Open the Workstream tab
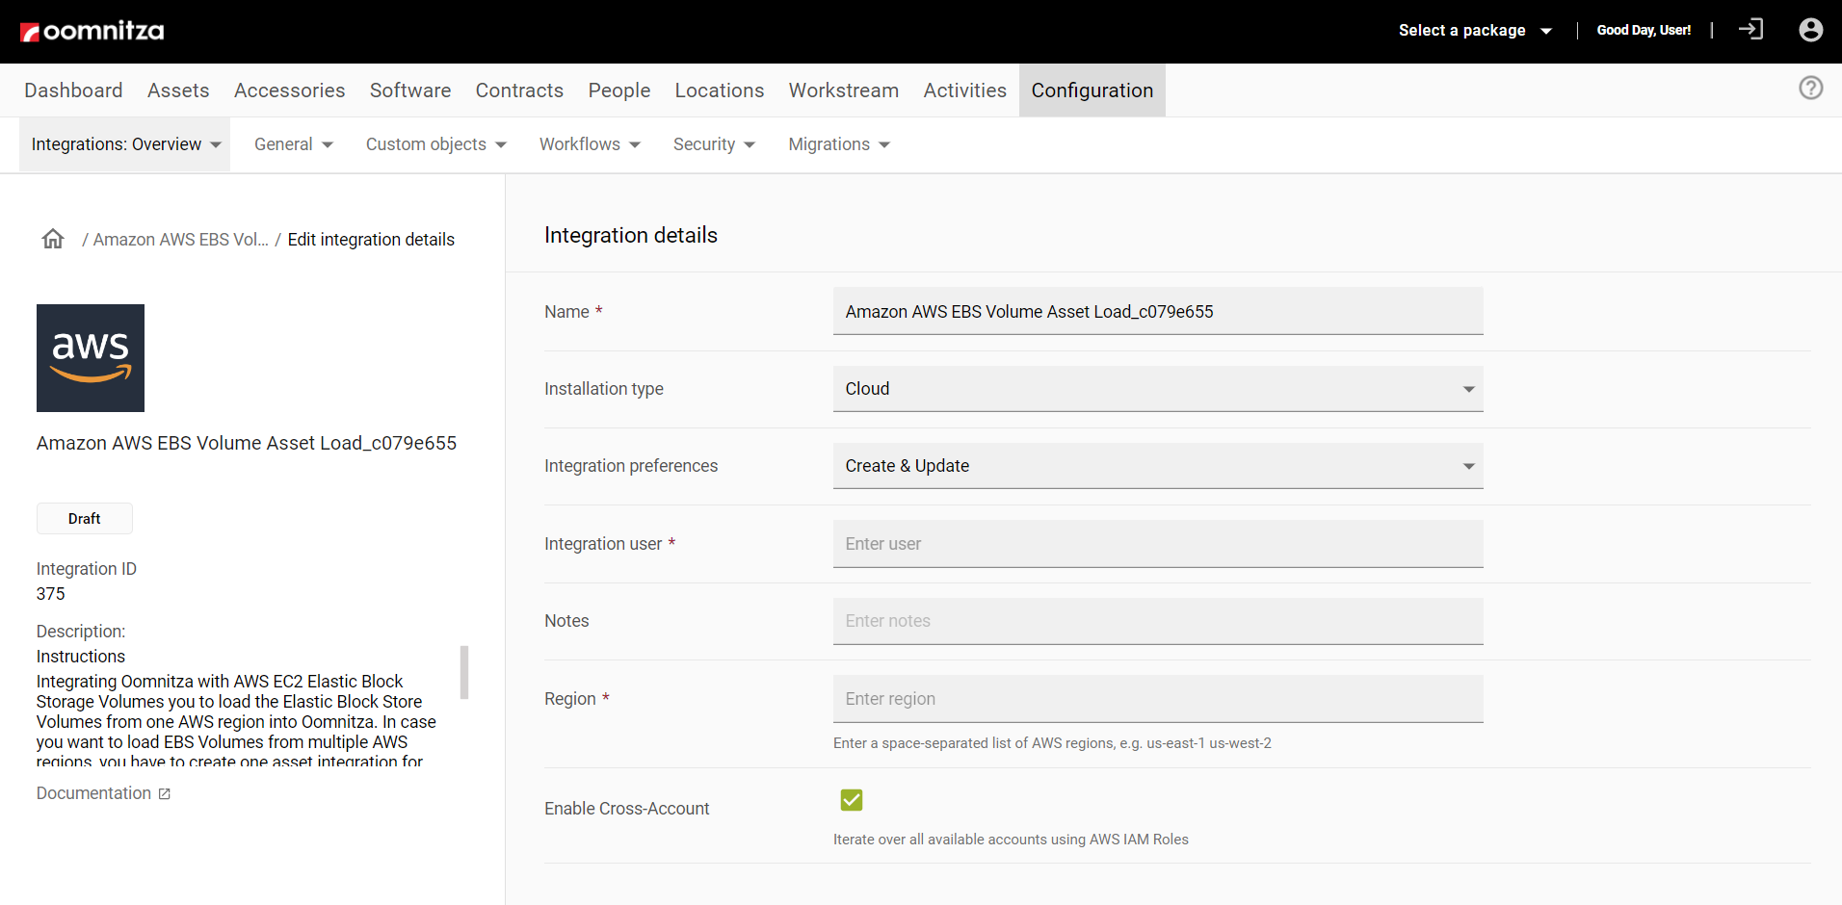 click(x=843, y=90)
